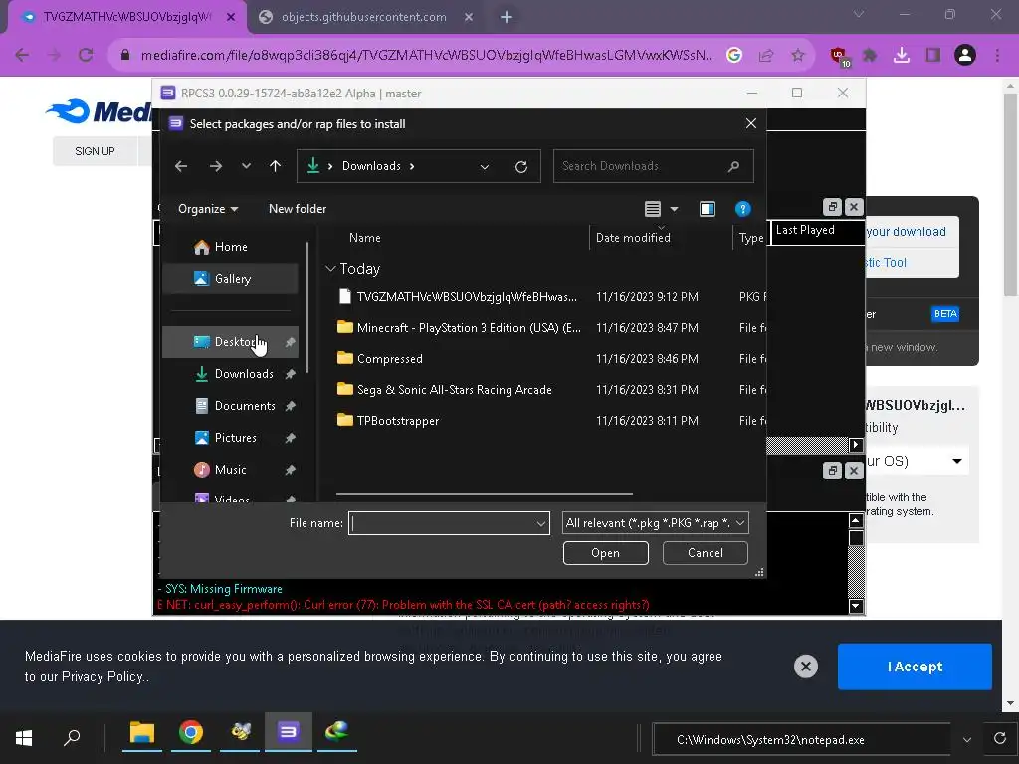Click I Accept on cookie banner
The width and height of the screenshot is (1019, 764).
[915, 667]
